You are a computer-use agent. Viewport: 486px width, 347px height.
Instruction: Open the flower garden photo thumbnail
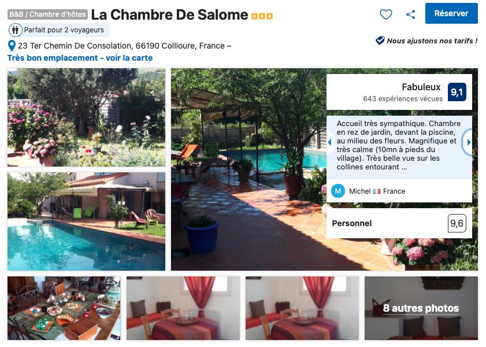[x=87, y=117]
